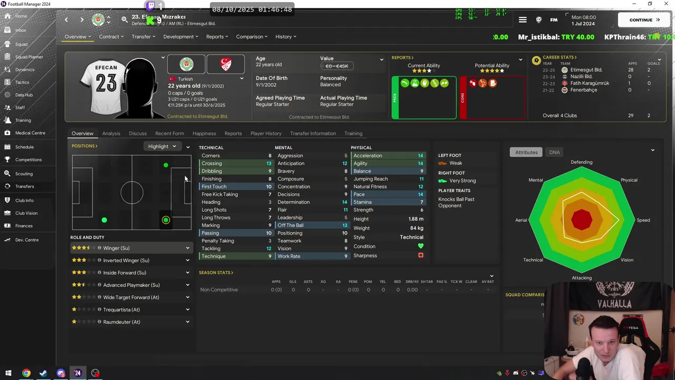This screenshot has height=380, width=675.
Task: Open Medical Centre from sidebar
Action: click(30, 133)
